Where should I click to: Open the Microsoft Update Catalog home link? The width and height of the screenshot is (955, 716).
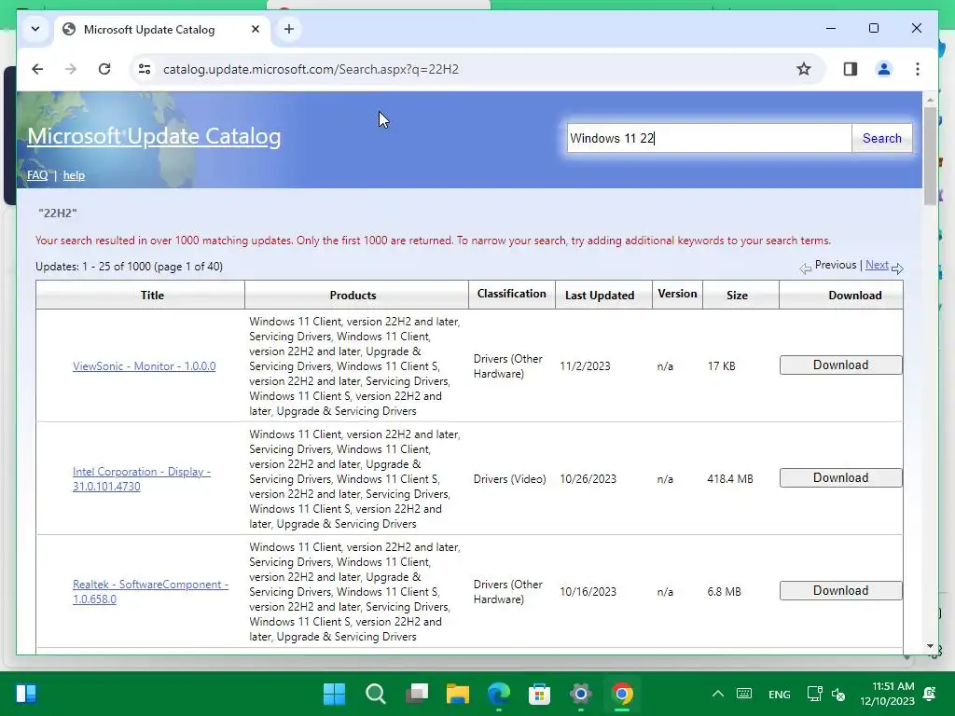tap(154, 136)
